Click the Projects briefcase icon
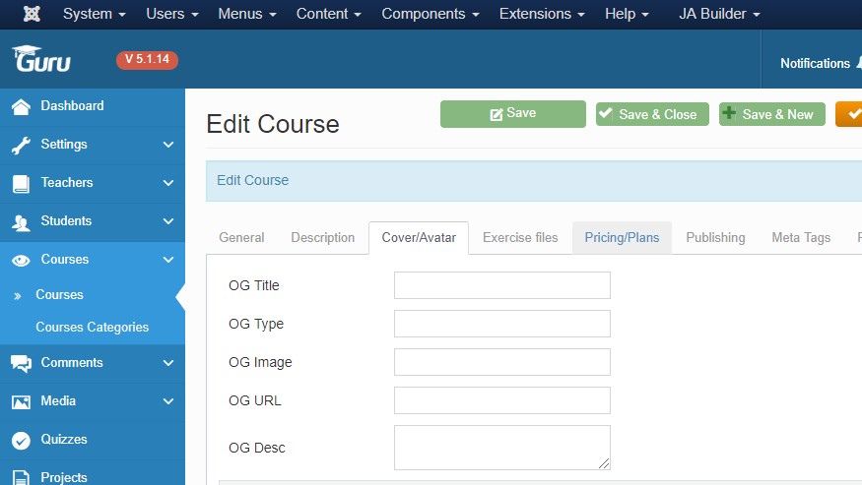This screenshot has width=862, height=485. click(x=21, y=478)
